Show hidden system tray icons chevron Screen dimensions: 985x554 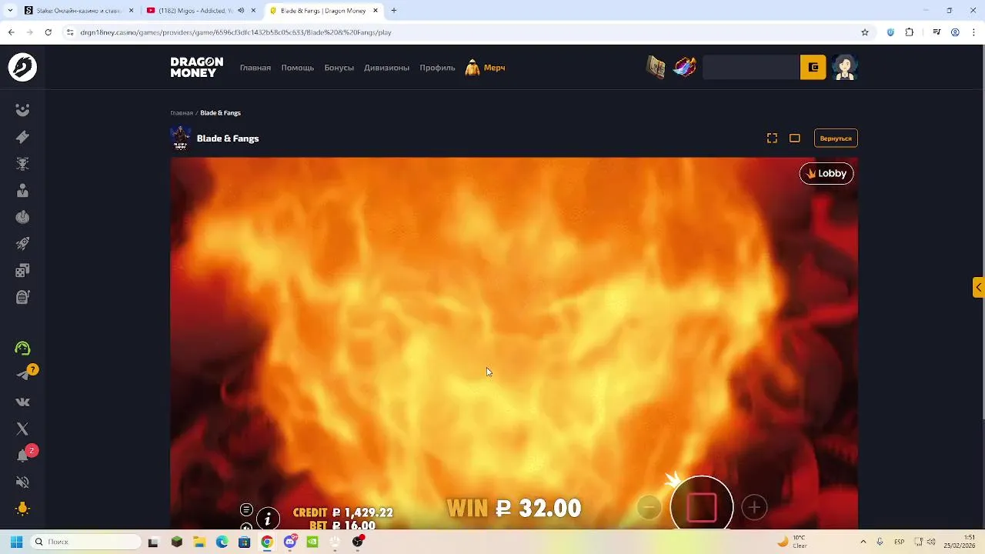click(863, 542)
